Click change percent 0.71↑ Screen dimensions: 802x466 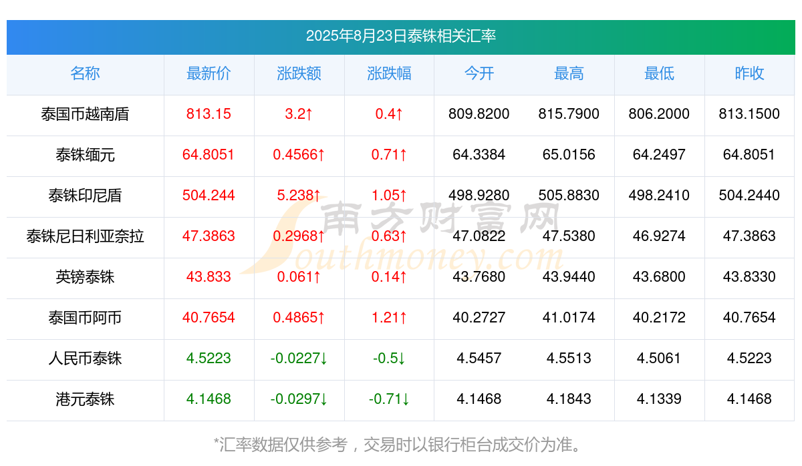click(x=389, y=155)
